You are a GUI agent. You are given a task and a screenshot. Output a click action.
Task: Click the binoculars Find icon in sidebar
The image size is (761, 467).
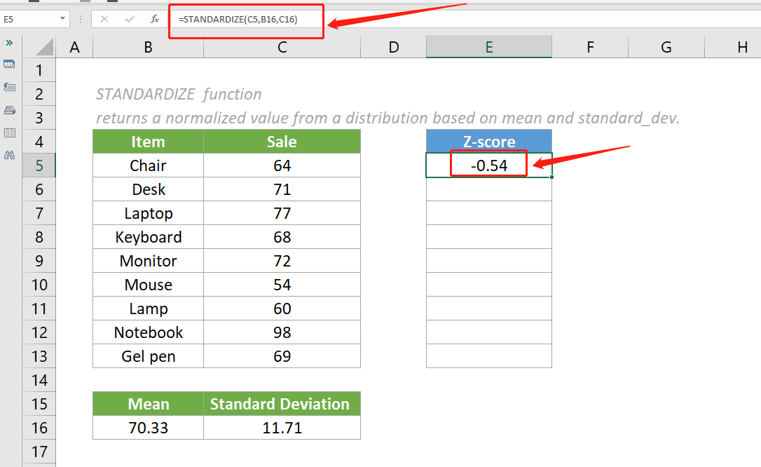(9, 155)
